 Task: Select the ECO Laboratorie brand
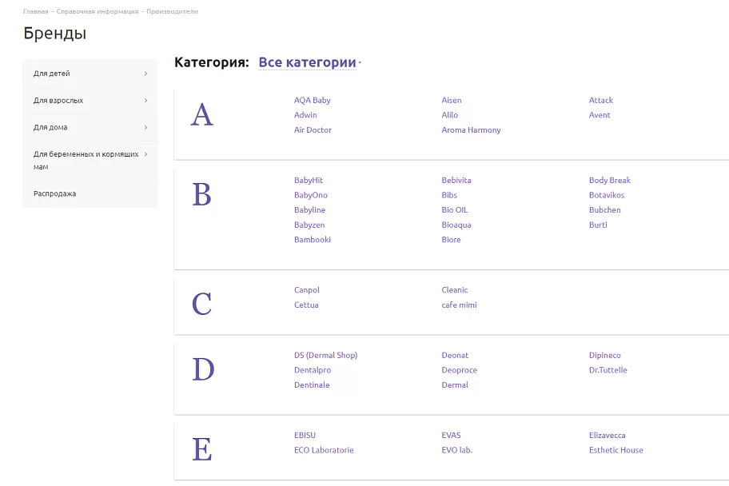(x=324, y=450)
